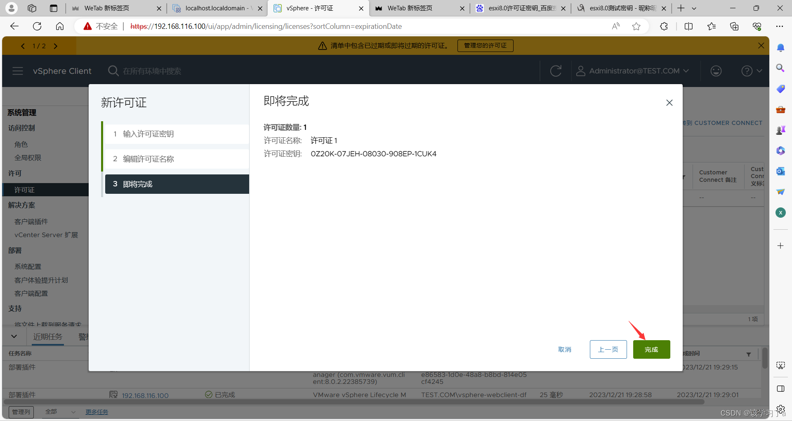This screenshot has width=792, height=421.
Task: Open browser settings and more menu
Action: [x=779, y=26]
